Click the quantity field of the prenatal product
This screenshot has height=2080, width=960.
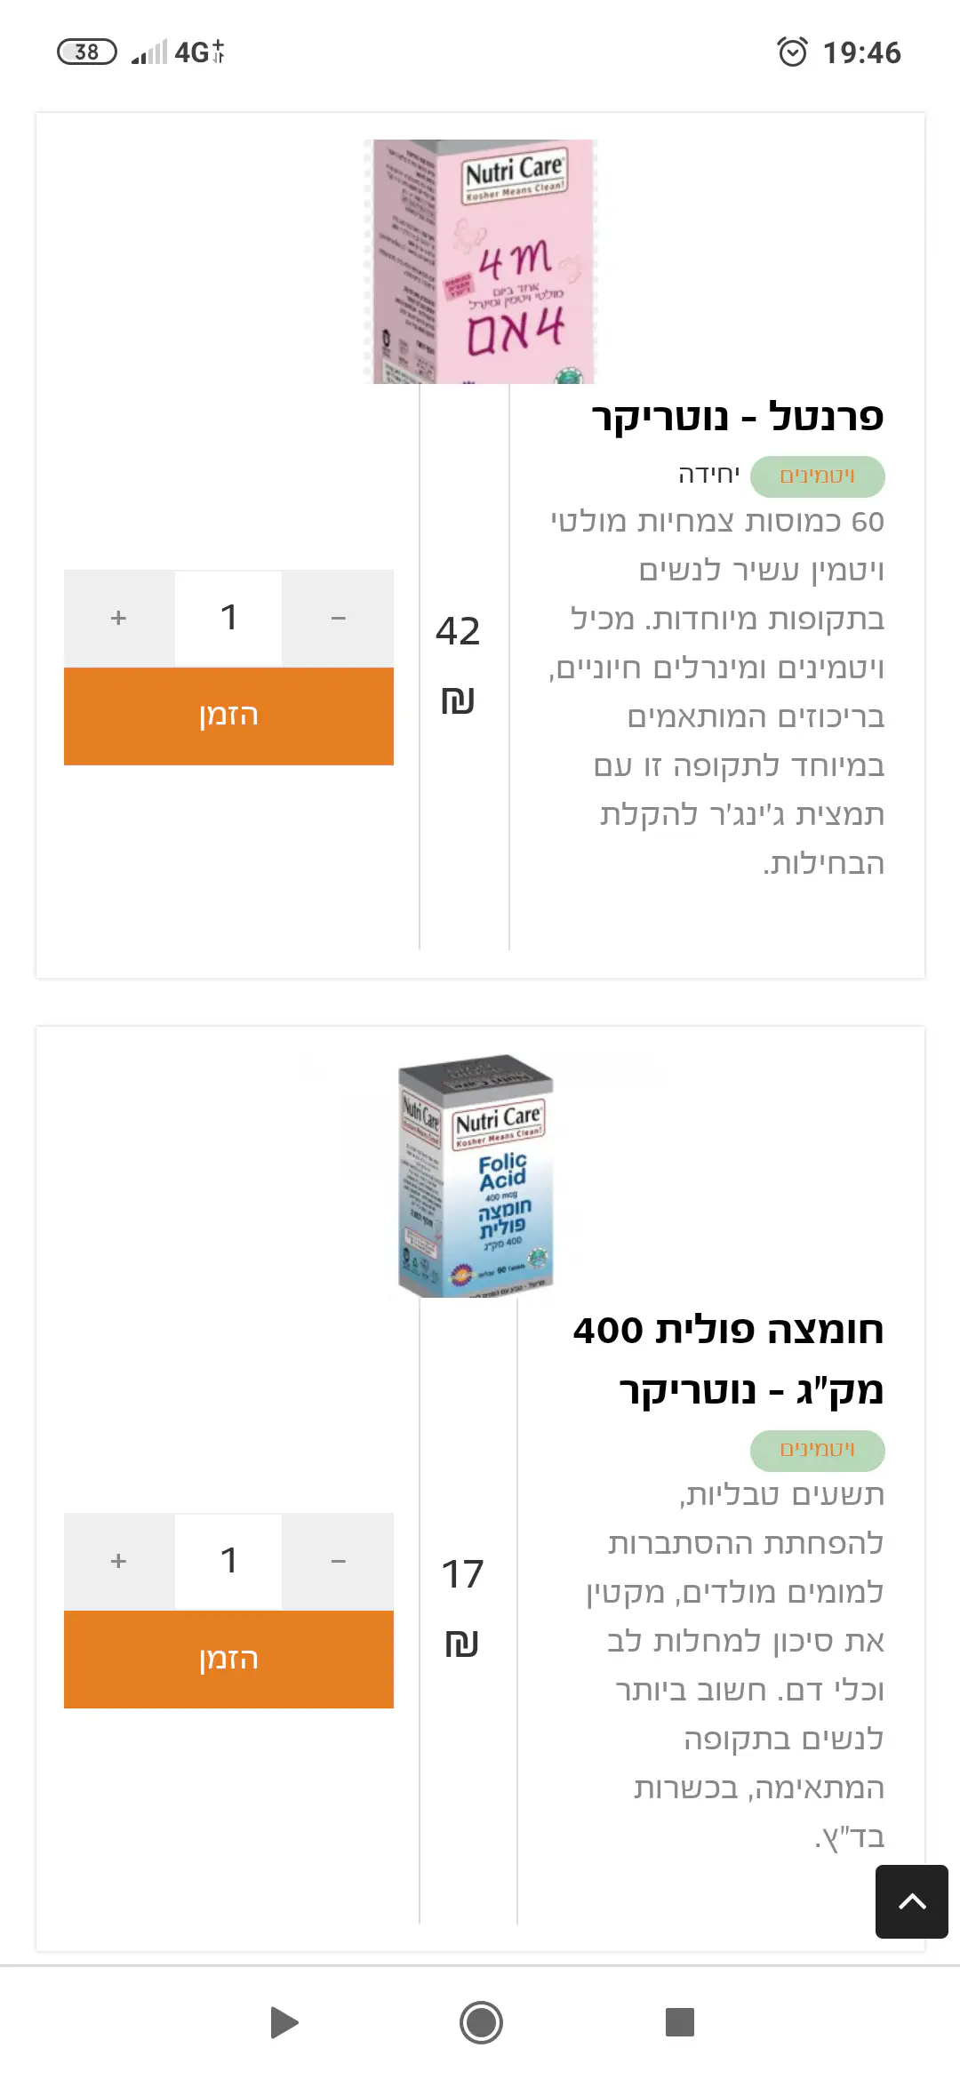pos(228,618)
